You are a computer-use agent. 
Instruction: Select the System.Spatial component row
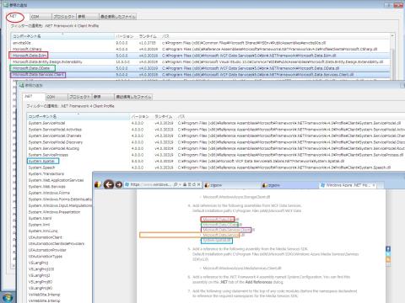[216, 162]
